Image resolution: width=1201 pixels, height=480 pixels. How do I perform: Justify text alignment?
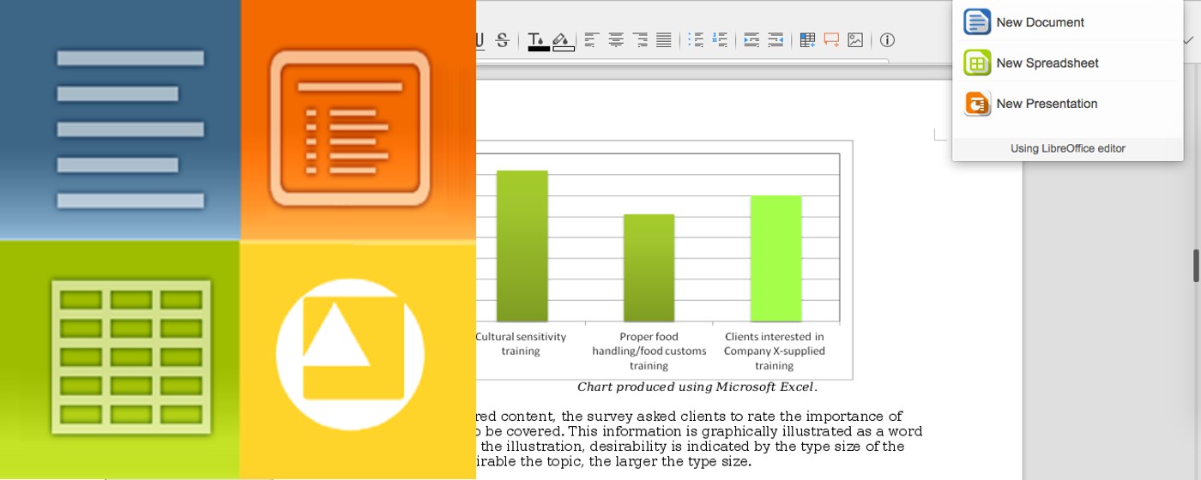click(x=663, y=39)
